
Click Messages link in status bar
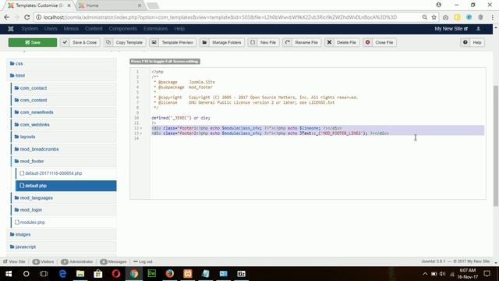(113, 261)
